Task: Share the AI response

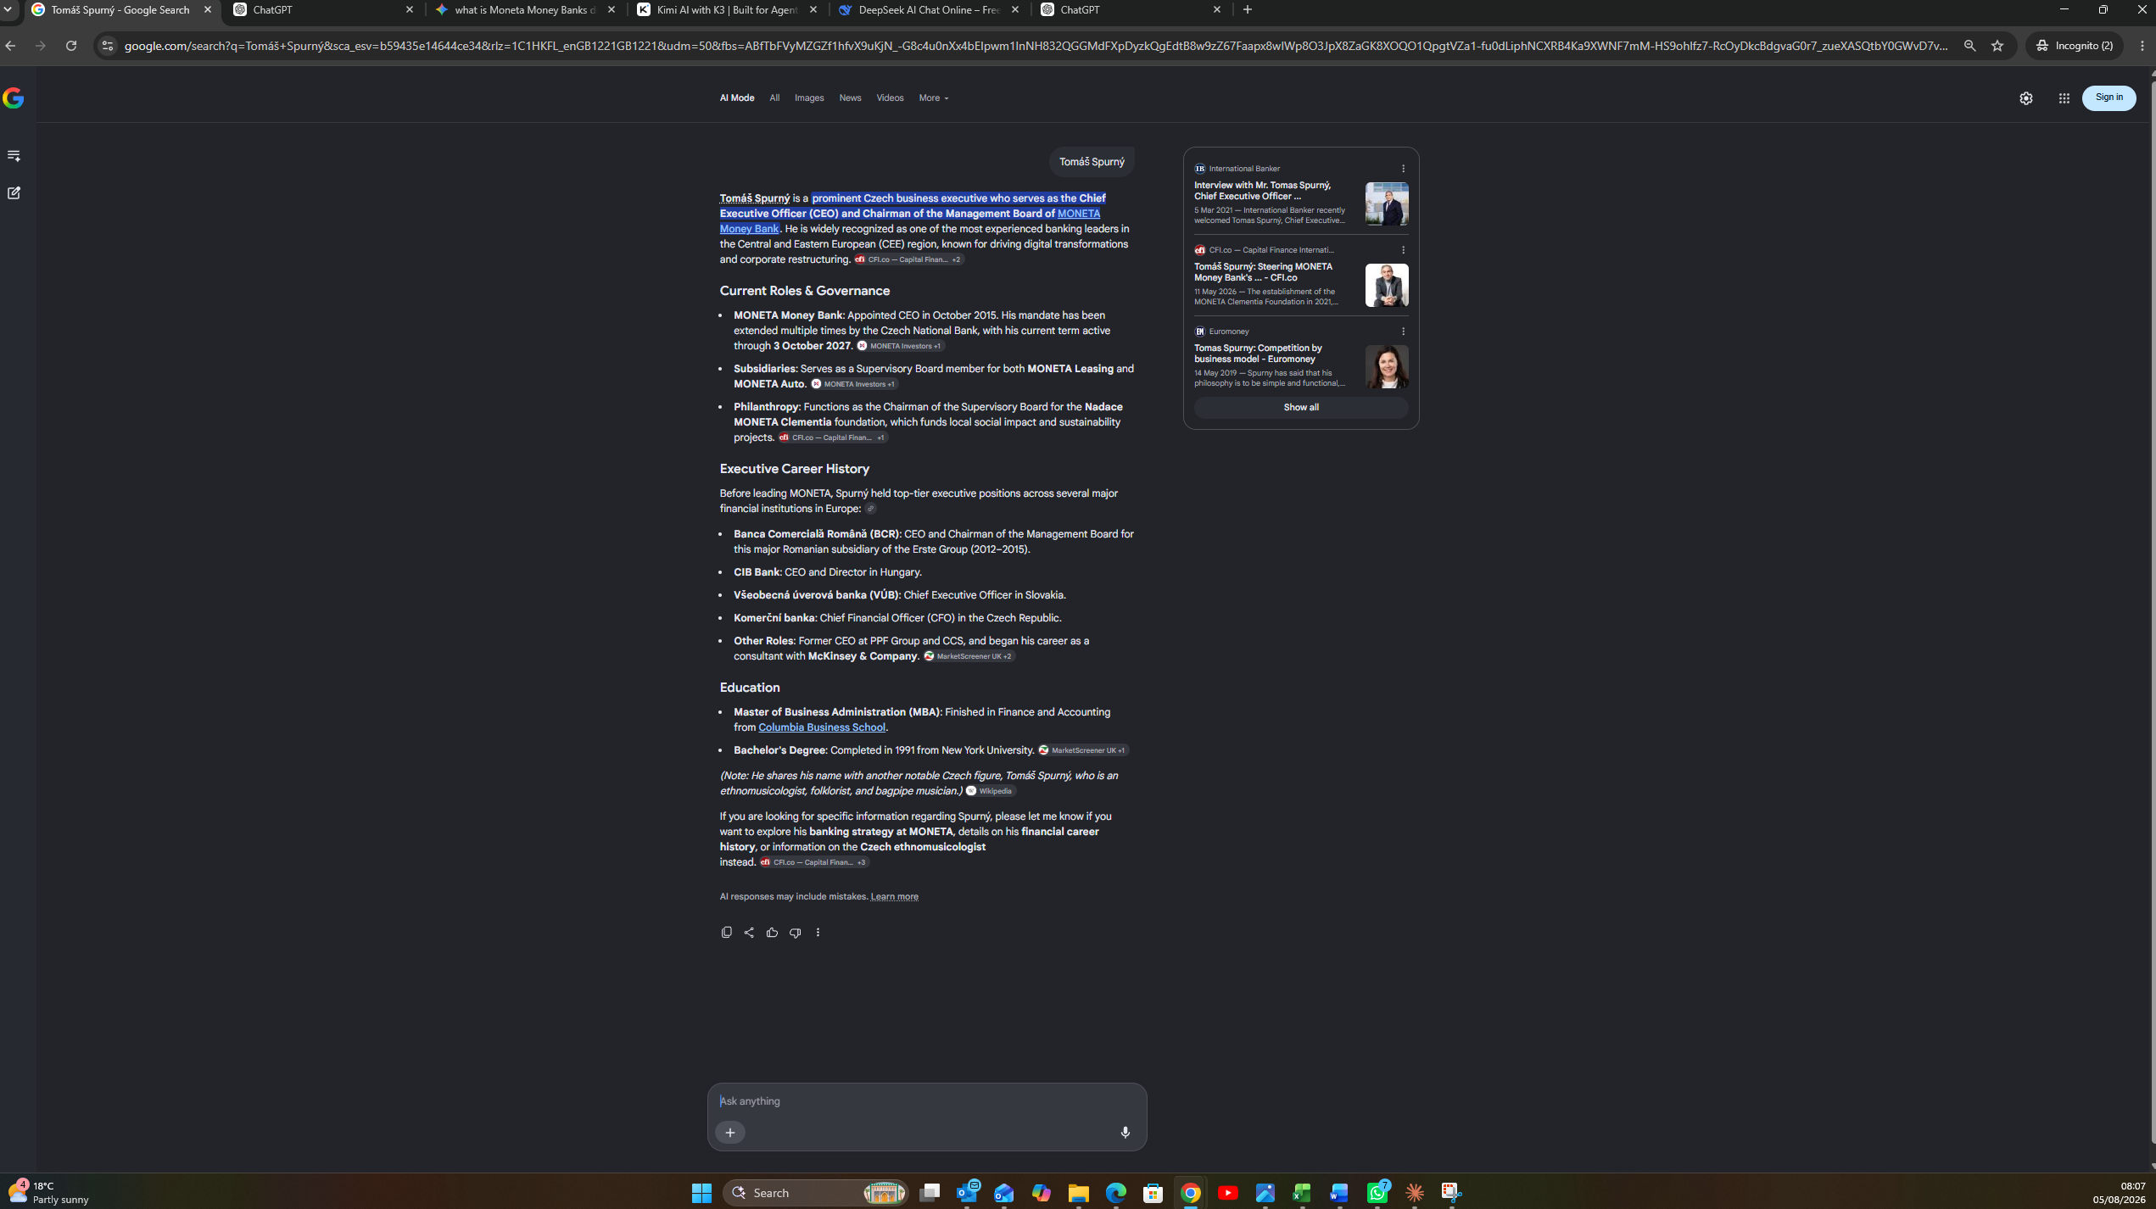Action: [x=749, y=933]
